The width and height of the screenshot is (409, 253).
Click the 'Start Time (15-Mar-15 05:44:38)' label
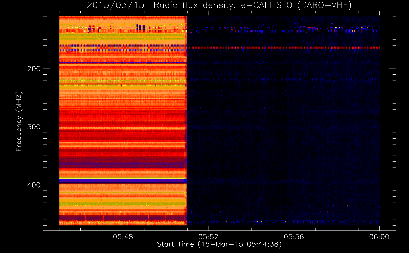click(219, 244)
